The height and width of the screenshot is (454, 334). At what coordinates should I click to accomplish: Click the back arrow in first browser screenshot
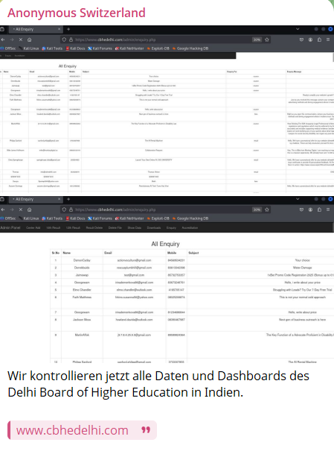3,40
